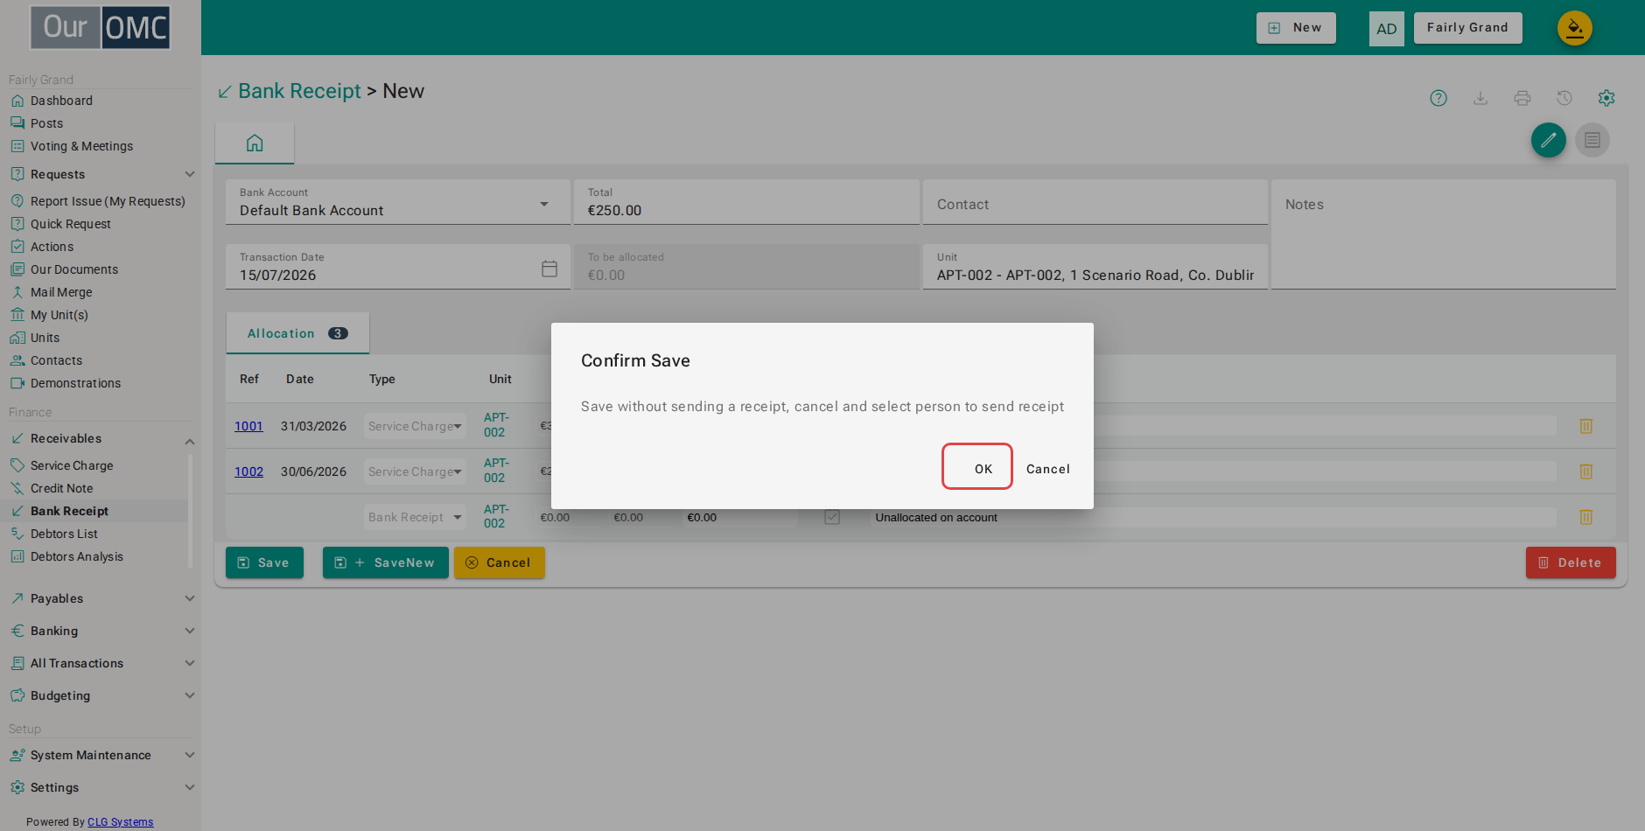This screenshot has width=1645, height=831.
Task: Click the Notes text field
Action: click(1444, 234)
